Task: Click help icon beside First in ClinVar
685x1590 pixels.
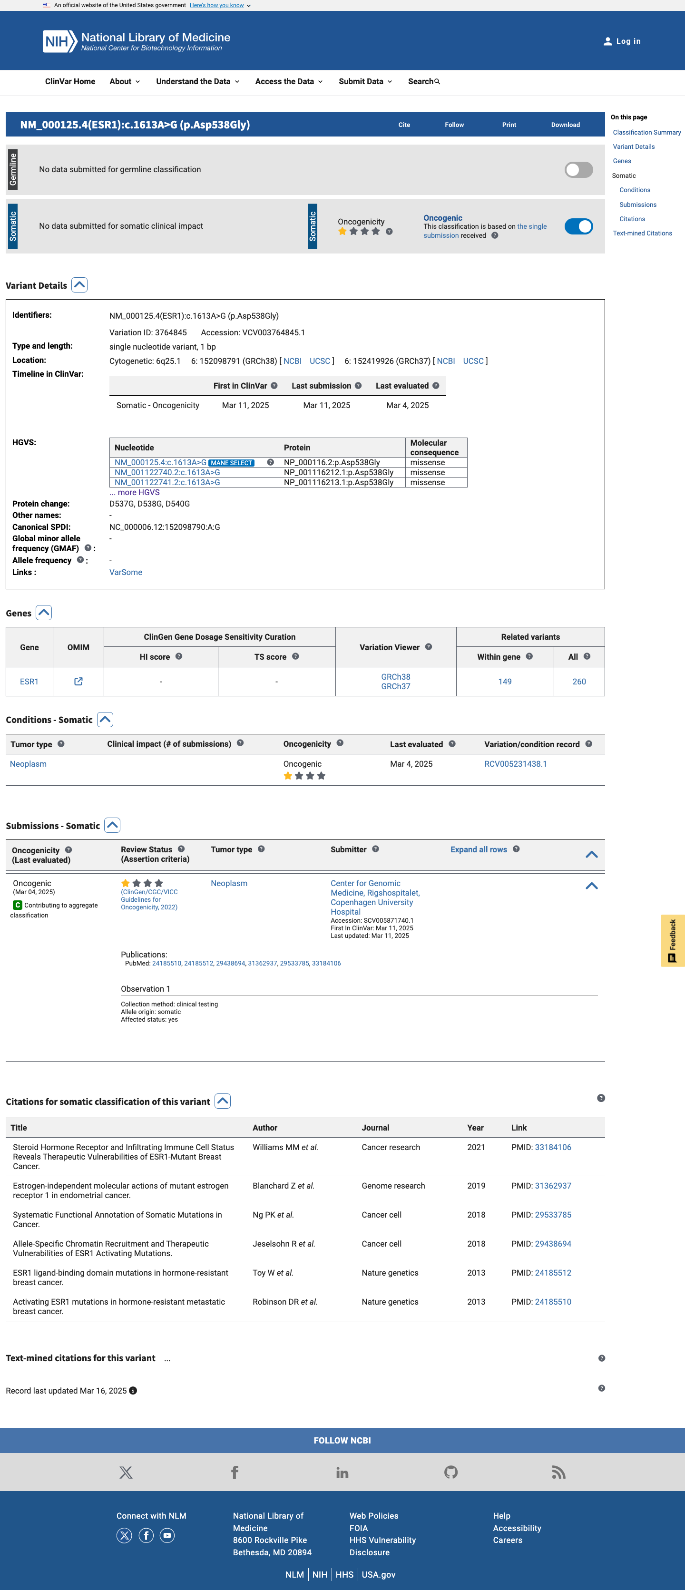Action: click(x=274, y=386)
